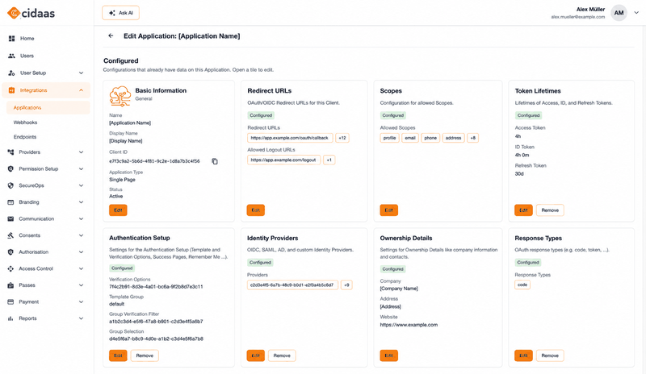
Task: Expand the Authorisation chevron
Action: coord(82,251)
